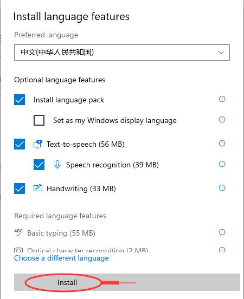Screen dimensions: 244x299
Task: Open info icon for Windows display language
Action: tap(222, 120)
